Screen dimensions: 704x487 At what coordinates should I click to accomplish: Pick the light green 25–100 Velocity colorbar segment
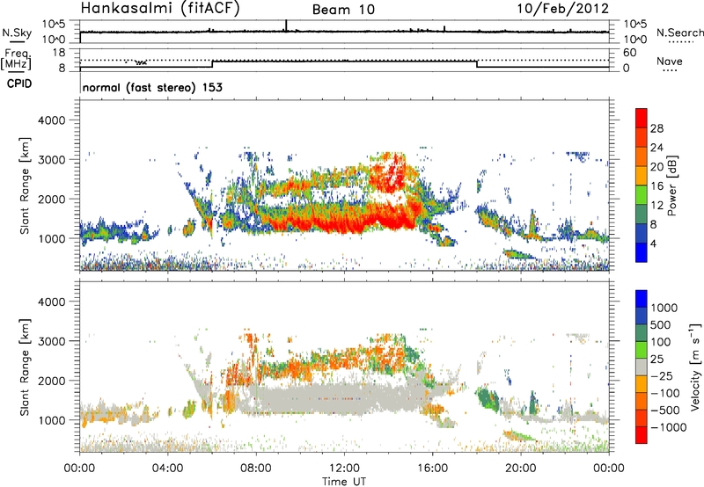[642, 350]
